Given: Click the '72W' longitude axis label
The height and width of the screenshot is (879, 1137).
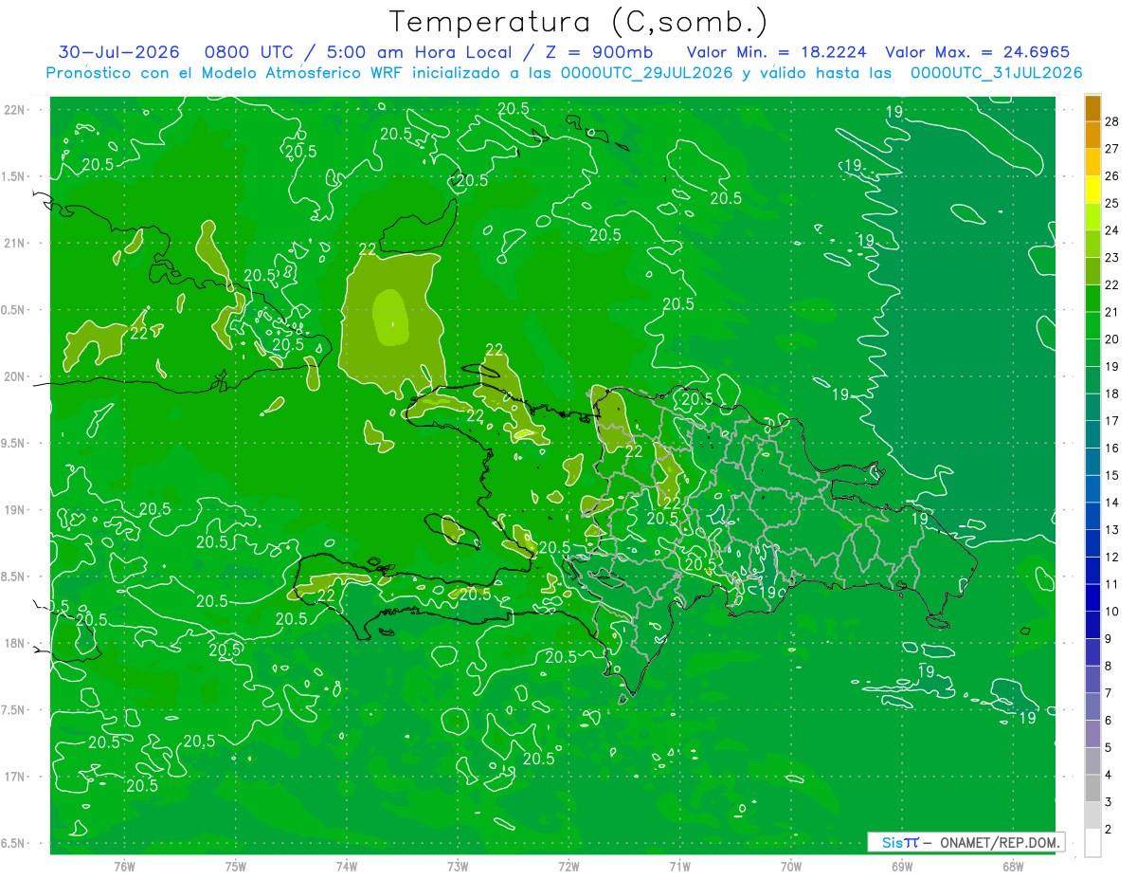Looking at the screenshot, I should 568,866.
